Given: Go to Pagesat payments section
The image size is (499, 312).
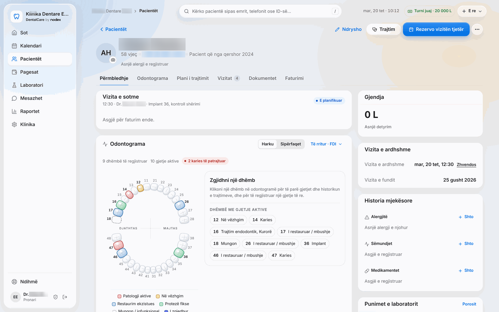Looking at the screenshot, I should tap(40, 72).
